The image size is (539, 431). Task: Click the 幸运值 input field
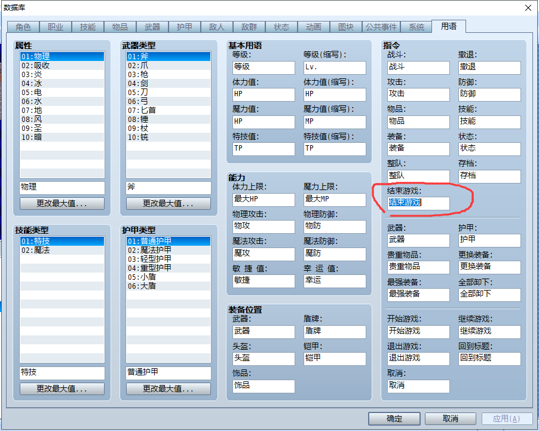pos(335,281)
